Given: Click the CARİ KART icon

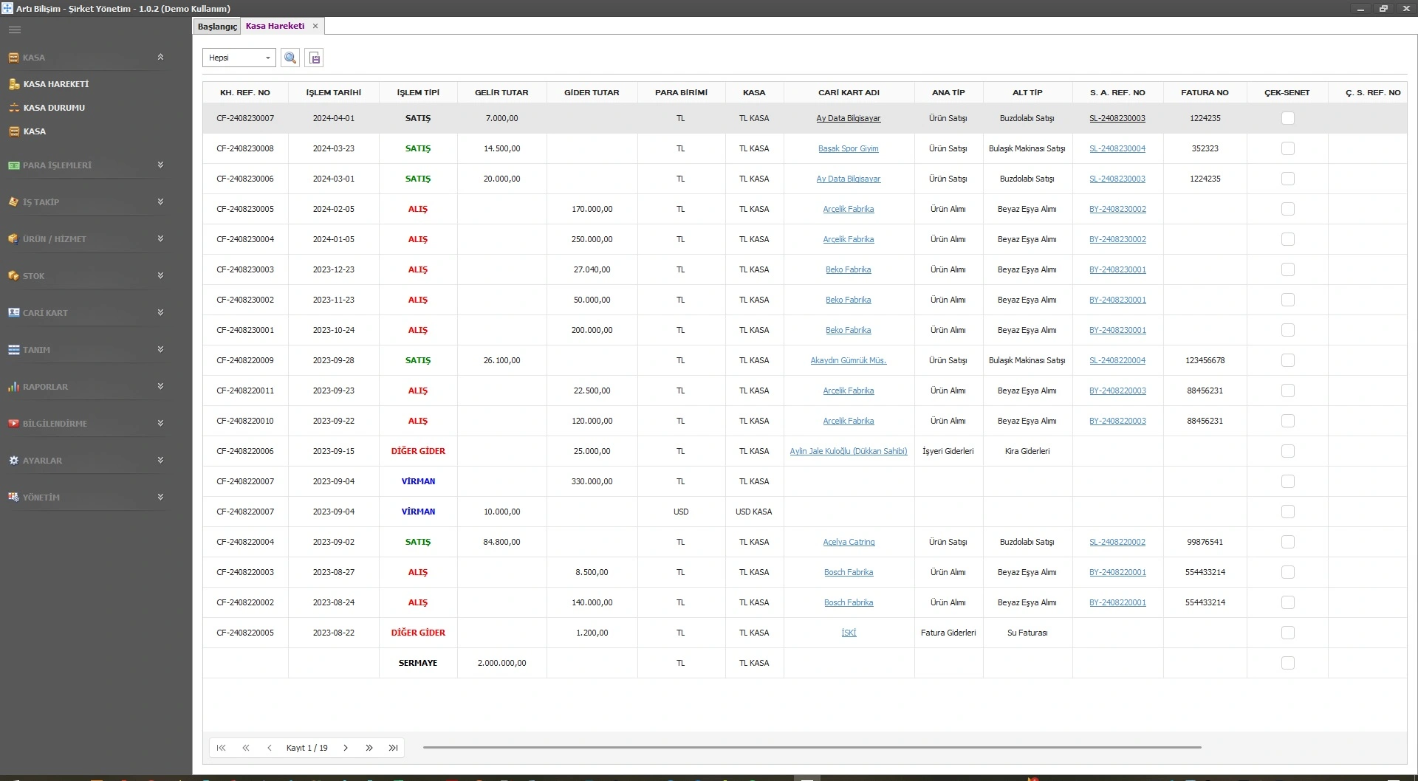Looking at the screenshot, I should [x=13, y=313].
